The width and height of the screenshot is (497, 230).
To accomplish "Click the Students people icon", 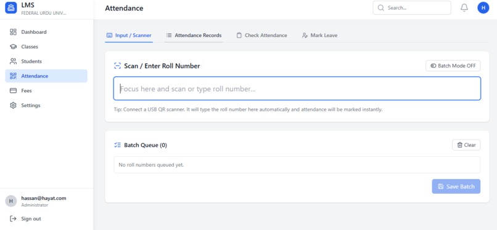I will tap(13, 61).
